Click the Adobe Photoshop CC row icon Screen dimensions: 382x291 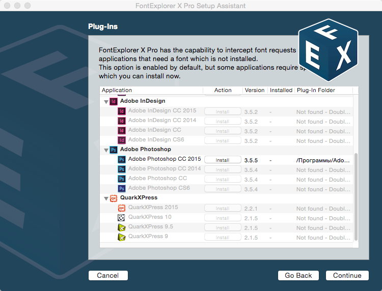tap(122, 179)
